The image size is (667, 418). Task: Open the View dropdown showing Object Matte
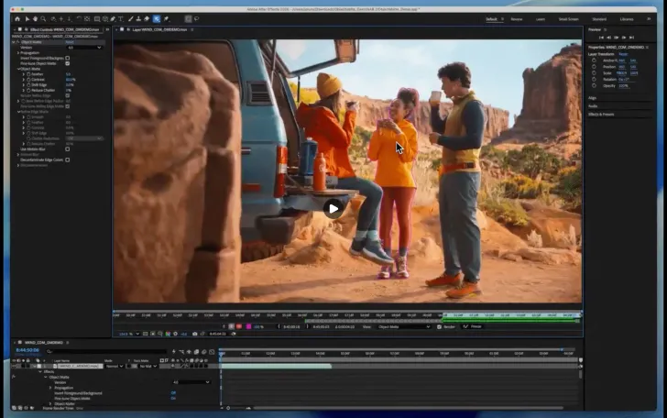(x=403, y=326)
